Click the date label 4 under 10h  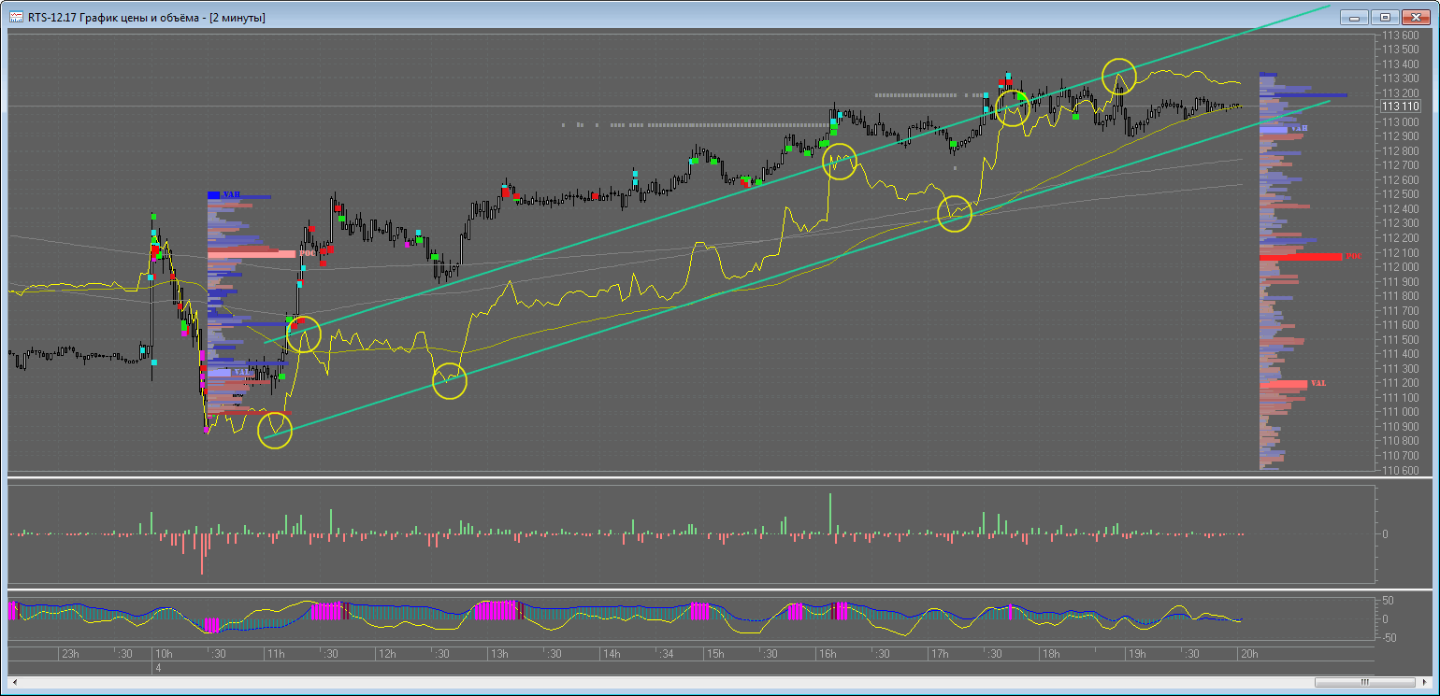159,668
